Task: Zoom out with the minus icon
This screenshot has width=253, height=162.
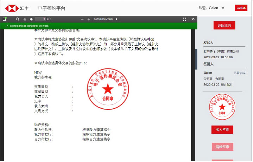Action: tap(82, 19)
